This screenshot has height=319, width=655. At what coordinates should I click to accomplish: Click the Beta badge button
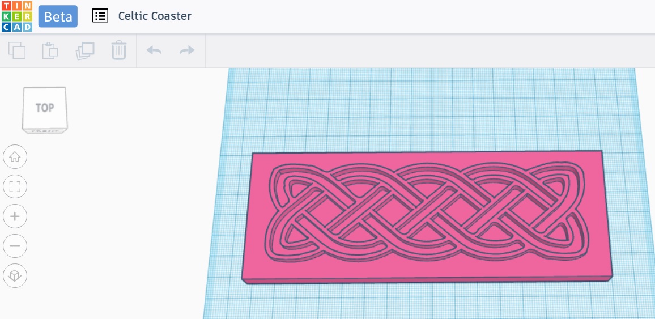58,16
